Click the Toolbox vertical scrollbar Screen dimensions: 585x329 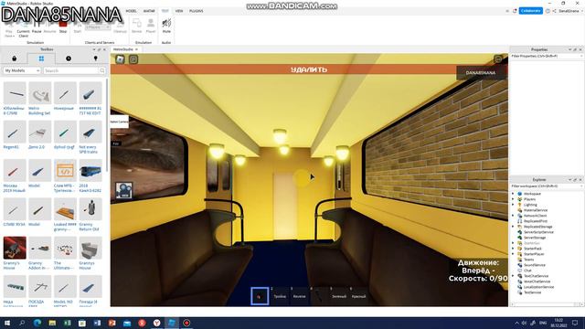coord(108,125)
